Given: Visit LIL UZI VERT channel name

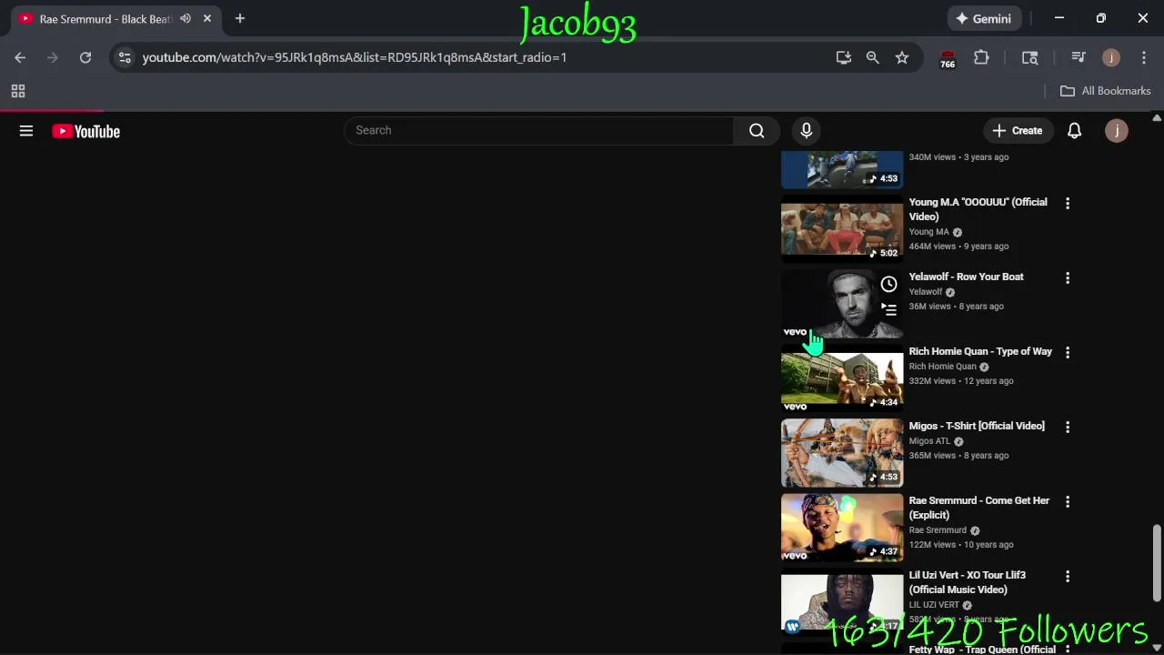Looking at the screenshot, I should tap(934, 605).
